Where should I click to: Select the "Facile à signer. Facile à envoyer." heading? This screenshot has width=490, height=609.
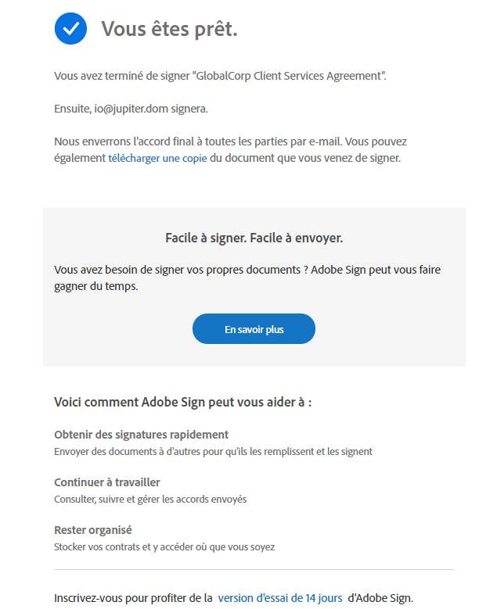tap(254, 237)
